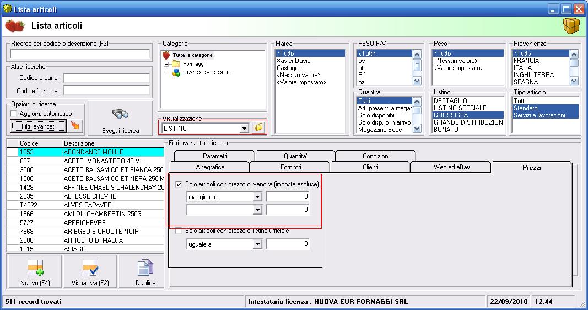
Task: Select SPAGNA in Provenienze list
Action: [x=541, y=82]
